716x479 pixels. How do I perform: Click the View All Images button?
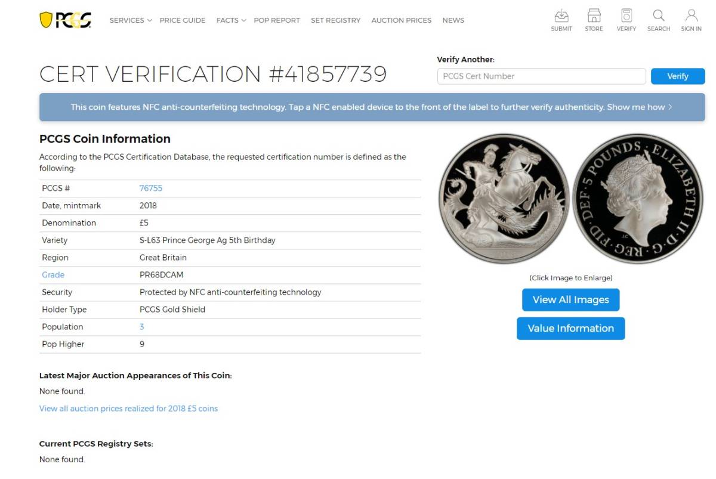[570, 300]
